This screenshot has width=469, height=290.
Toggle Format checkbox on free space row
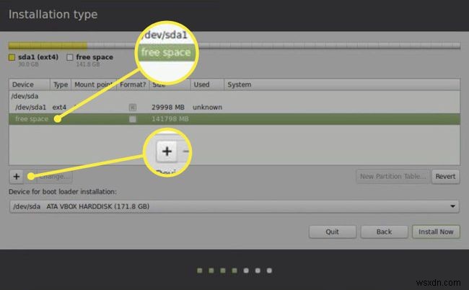click(x=133, y=119)
